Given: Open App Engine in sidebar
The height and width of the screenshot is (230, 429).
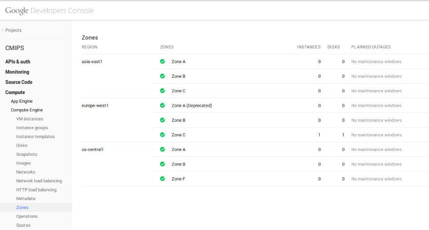Looking at the screenshot, I should 22,101.
